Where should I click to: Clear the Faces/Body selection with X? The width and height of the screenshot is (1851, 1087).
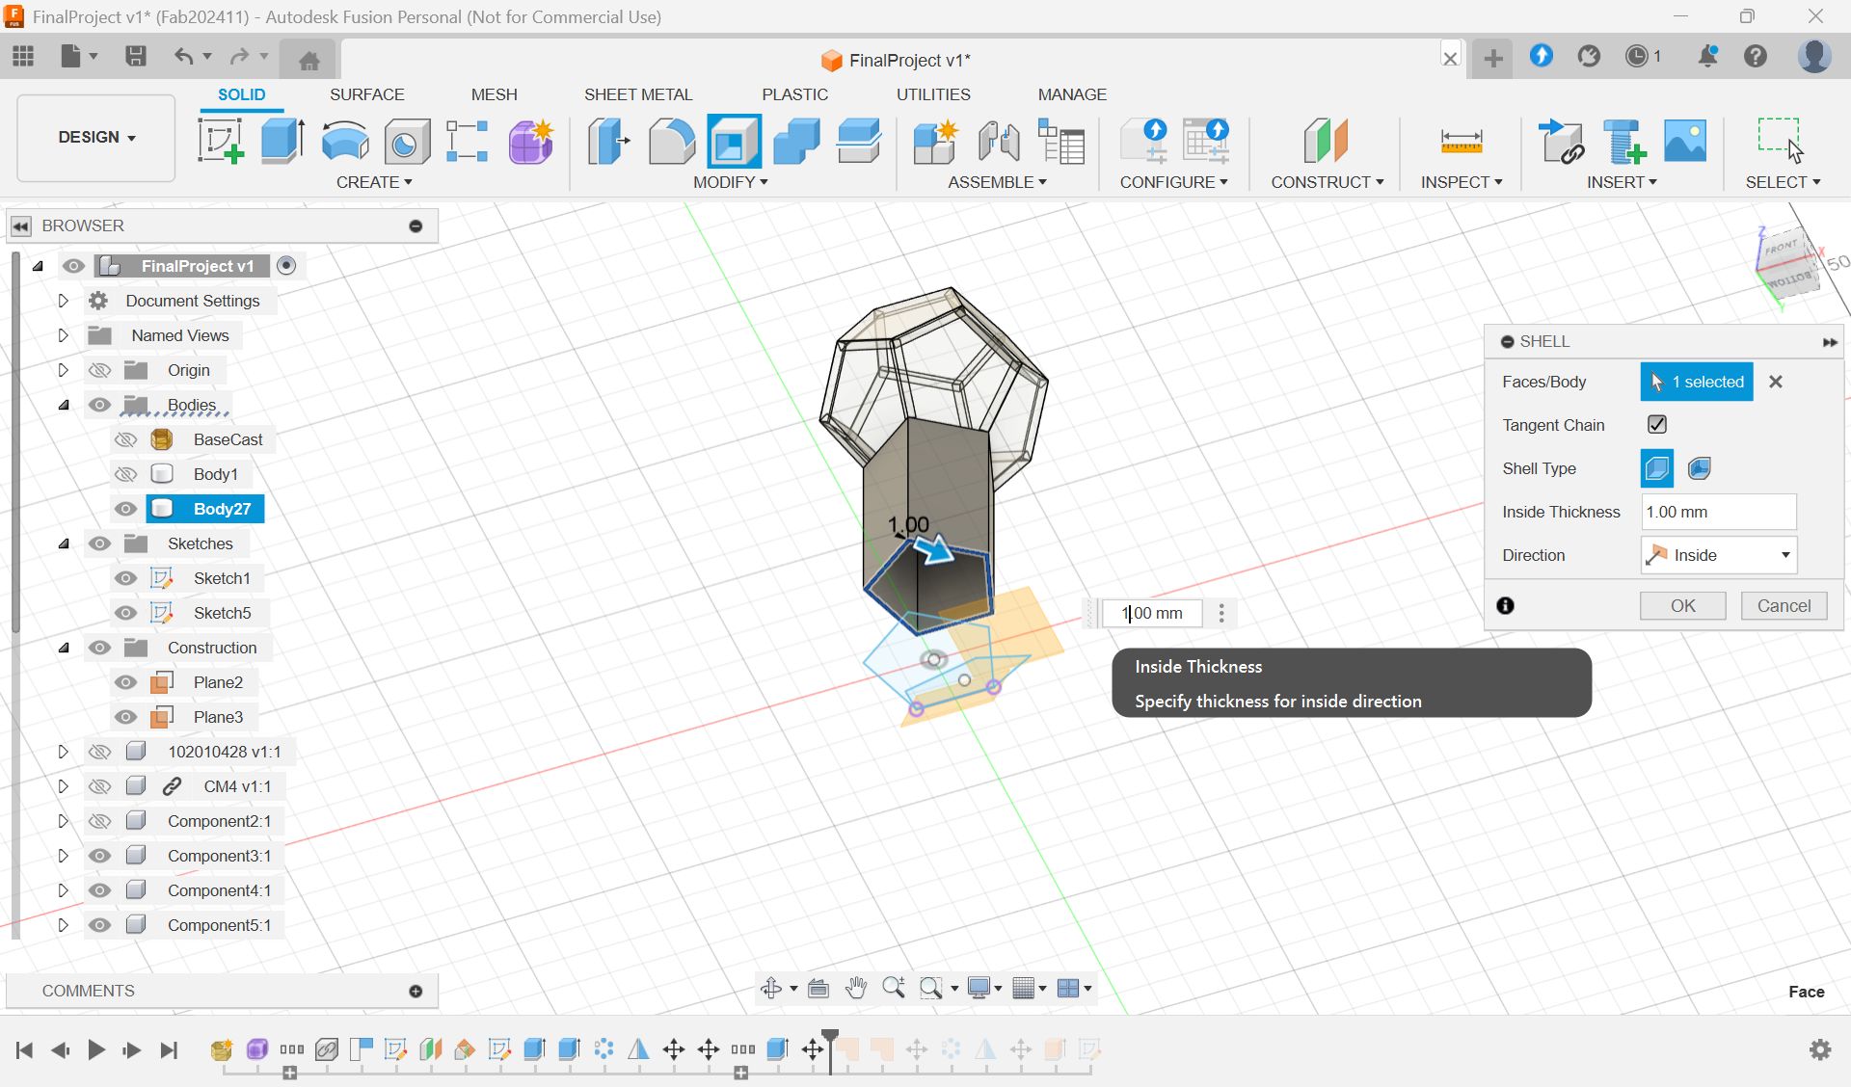[1775, 382]
